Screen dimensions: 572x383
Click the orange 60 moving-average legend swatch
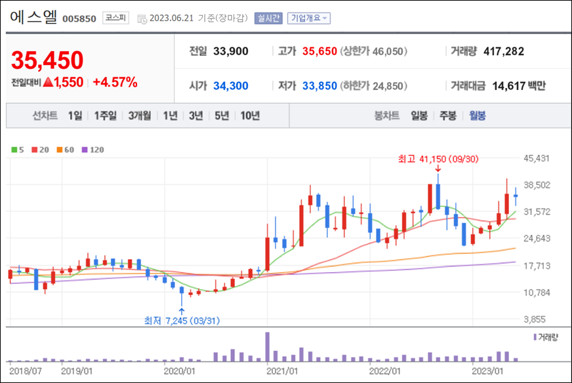point(60,150)
